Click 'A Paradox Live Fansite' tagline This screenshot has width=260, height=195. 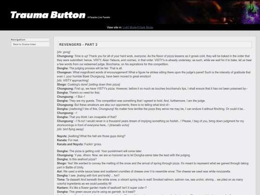99,17
